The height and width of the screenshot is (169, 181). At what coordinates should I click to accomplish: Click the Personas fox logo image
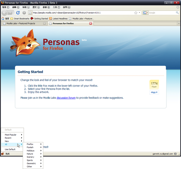tap(25, 43)
